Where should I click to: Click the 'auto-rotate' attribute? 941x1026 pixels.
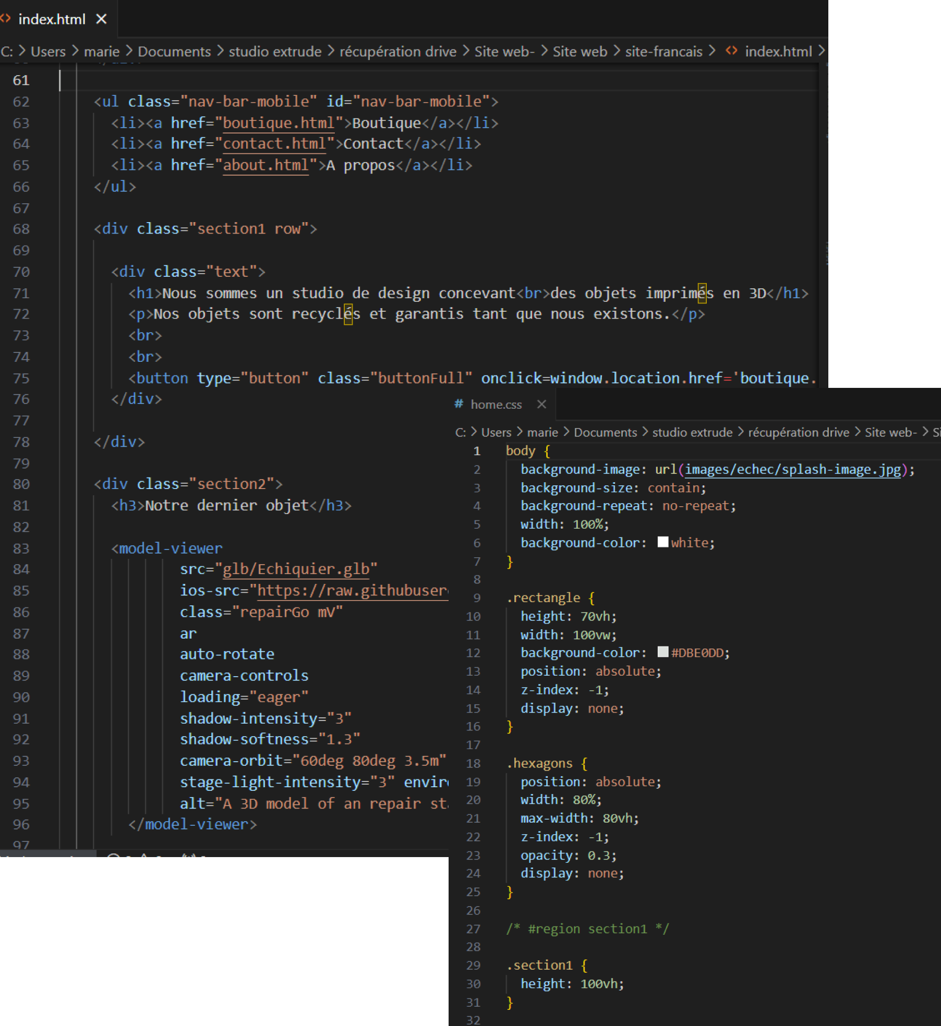tap(227, 654)
